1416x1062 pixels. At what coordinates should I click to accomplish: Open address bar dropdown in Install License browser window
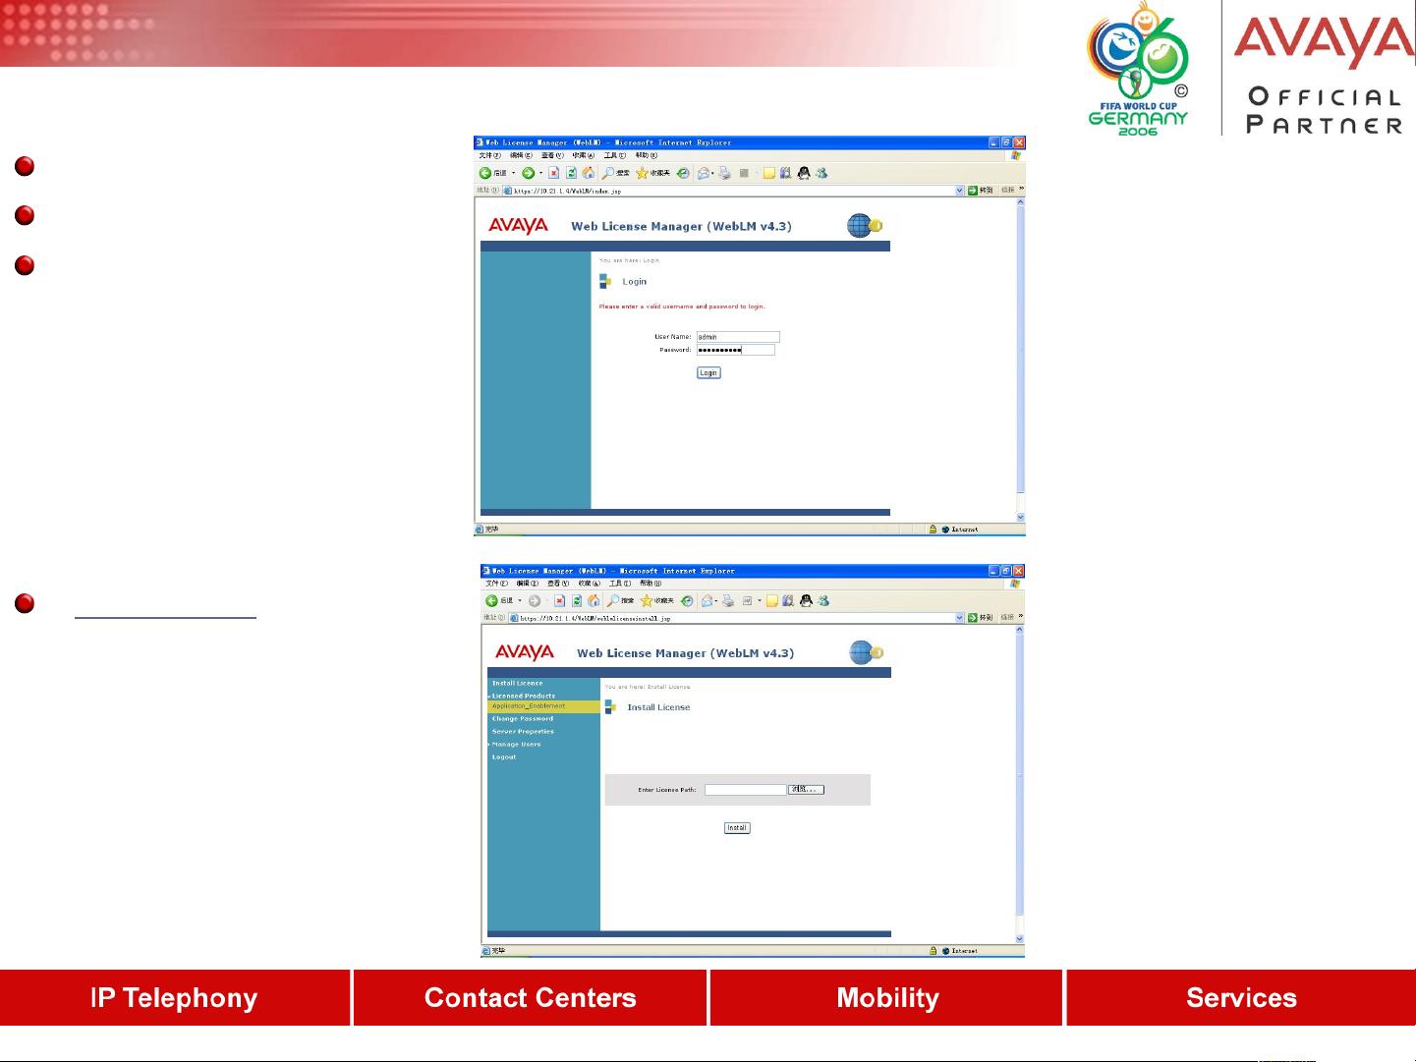[x=960, y=618]
